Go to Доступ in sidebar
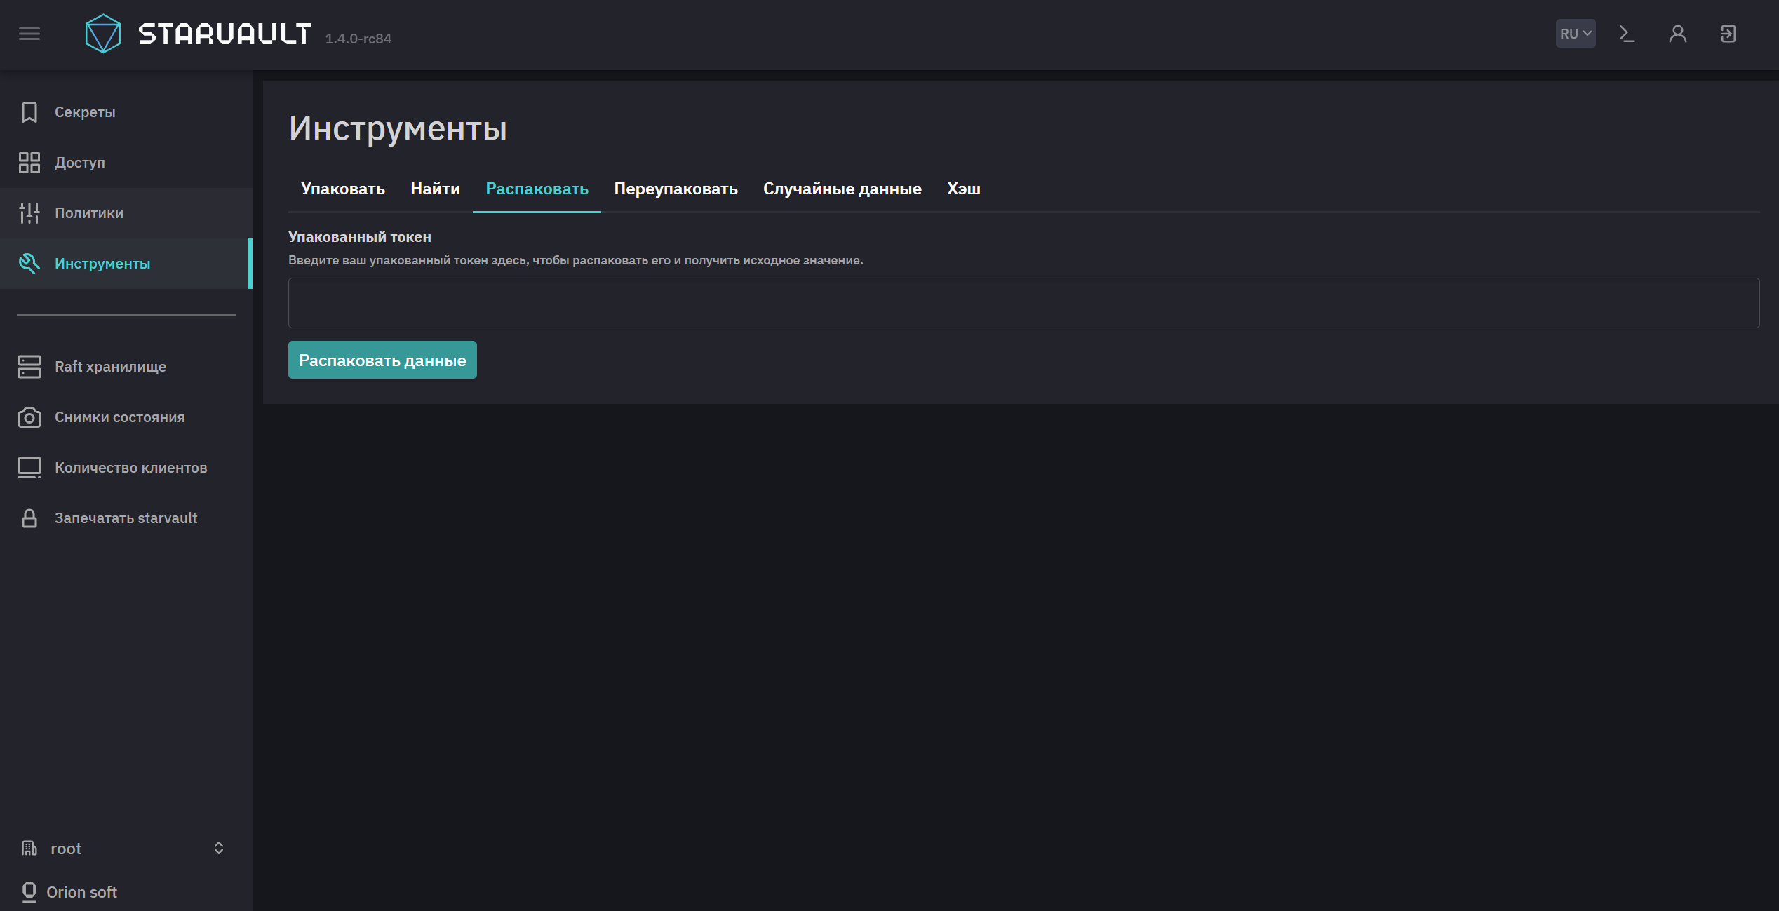 (126, 163)
